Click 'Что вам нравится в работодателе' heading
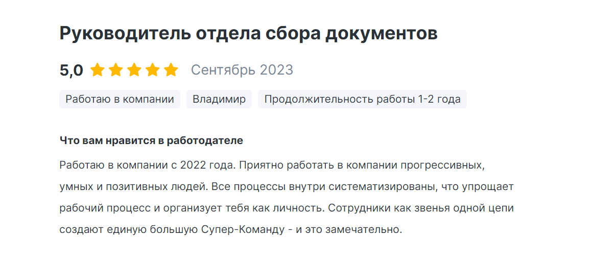 coord(151,140)
